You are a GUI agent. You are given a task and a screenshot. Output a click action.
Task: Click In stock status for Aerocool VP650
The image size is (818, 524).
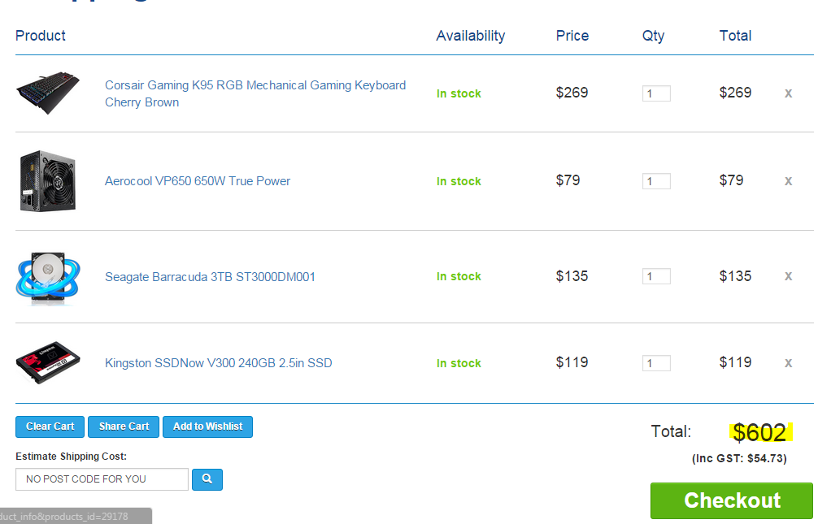[x=459, y=181]
